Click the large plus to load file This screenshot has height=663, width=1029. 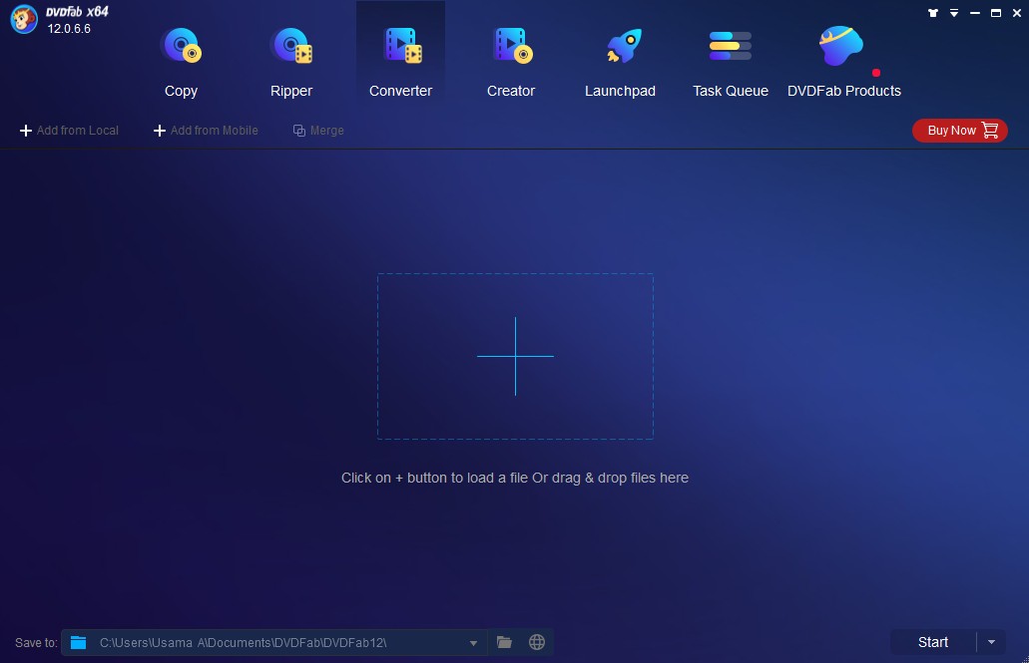tap(515, 356)
